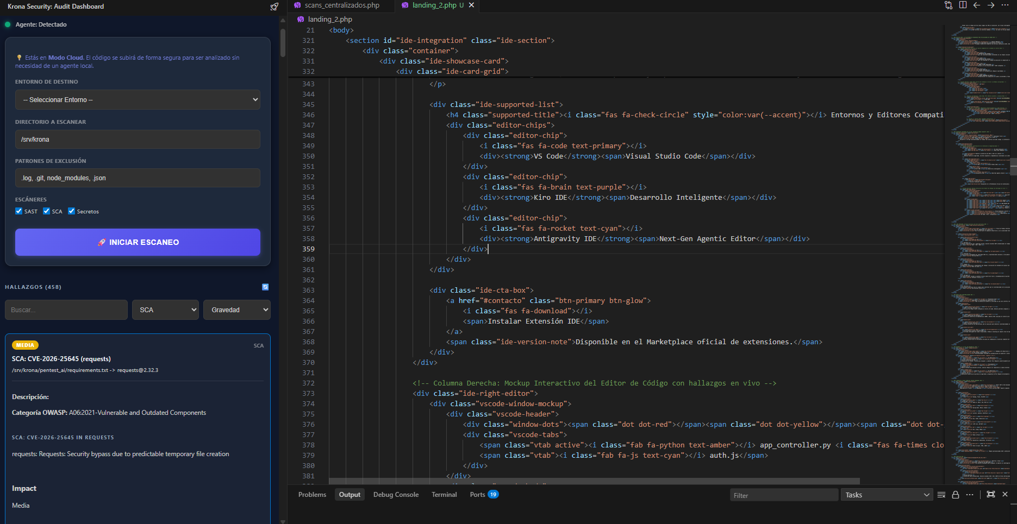Toggle the SAST scanner checkbox
The width and height of the screenshot is (1017, 524).
(19, 211)
